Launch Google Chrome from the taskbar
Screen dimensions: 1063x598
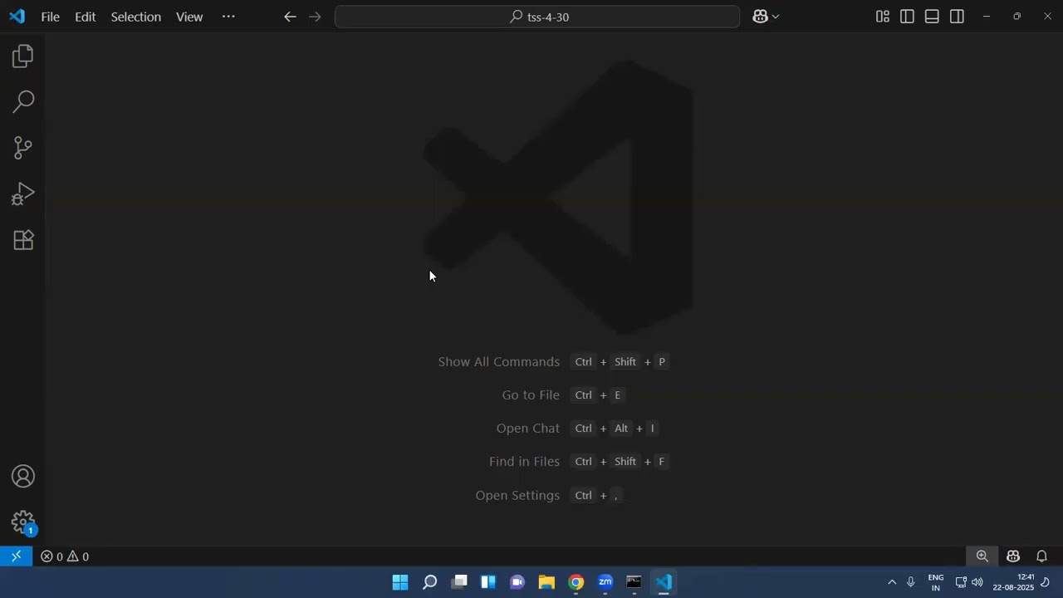[x=576, y=582]
